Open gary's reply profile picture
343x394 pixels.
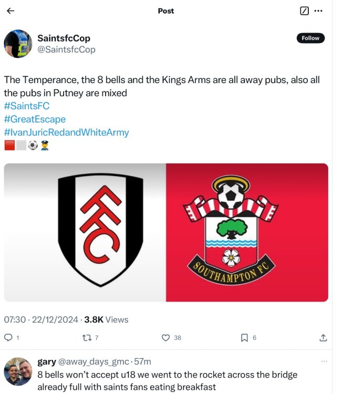(18, 371)
